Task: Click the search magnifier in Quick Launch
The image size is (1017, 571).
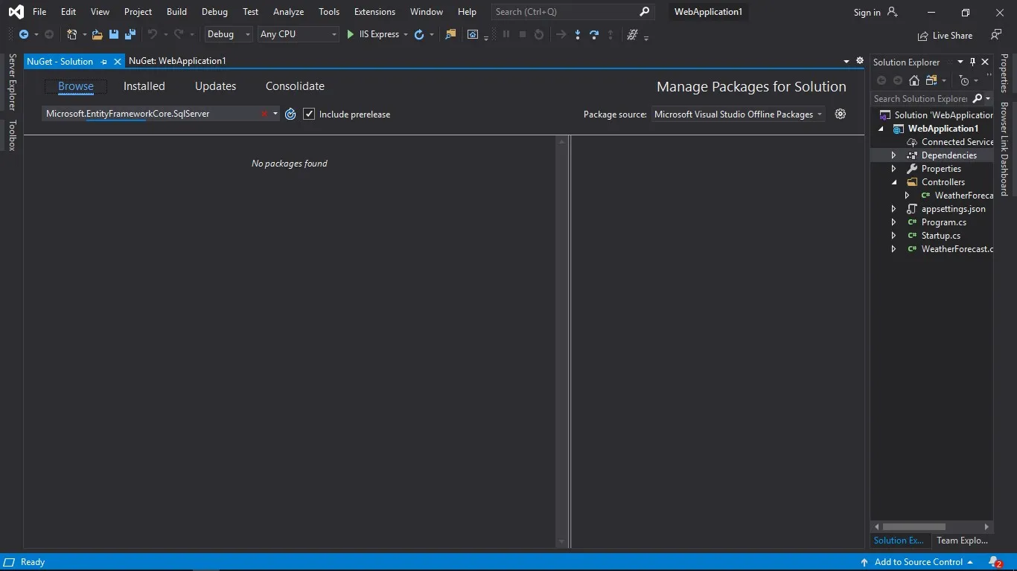Action: pos(645,11)
